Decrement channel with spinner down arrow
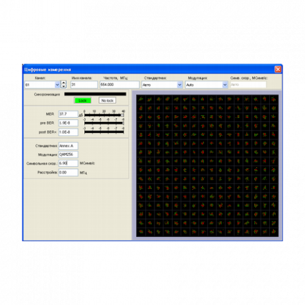The width and height of the screenshot is (305, 305). (x=64, y=86)
